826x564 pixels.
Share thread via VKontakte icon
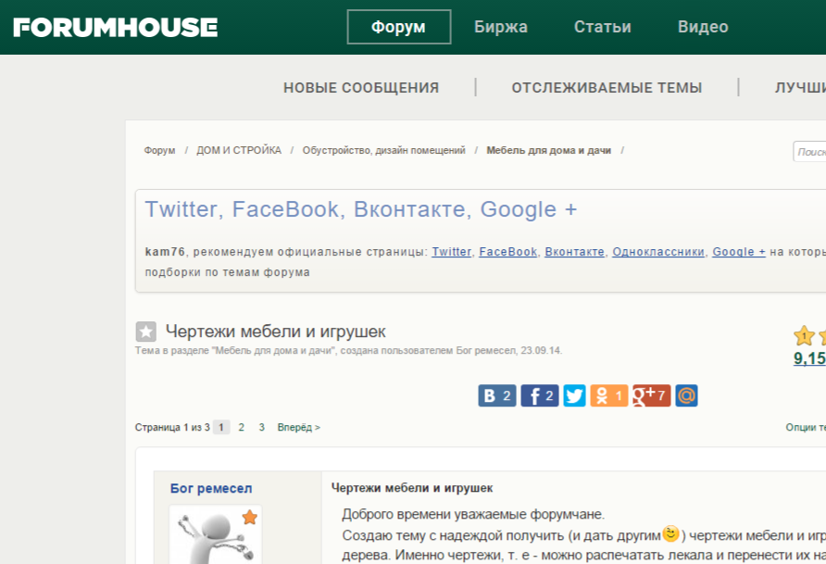click(x=497, y=395)
